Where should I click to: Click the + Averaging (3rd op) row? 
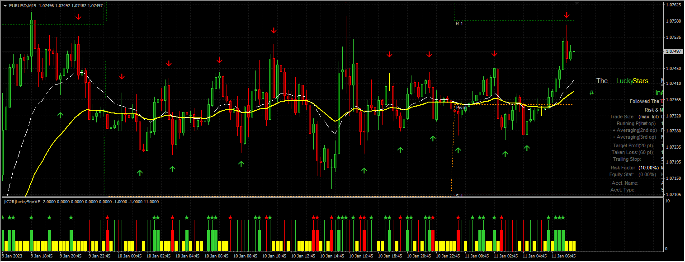[635, 137]
